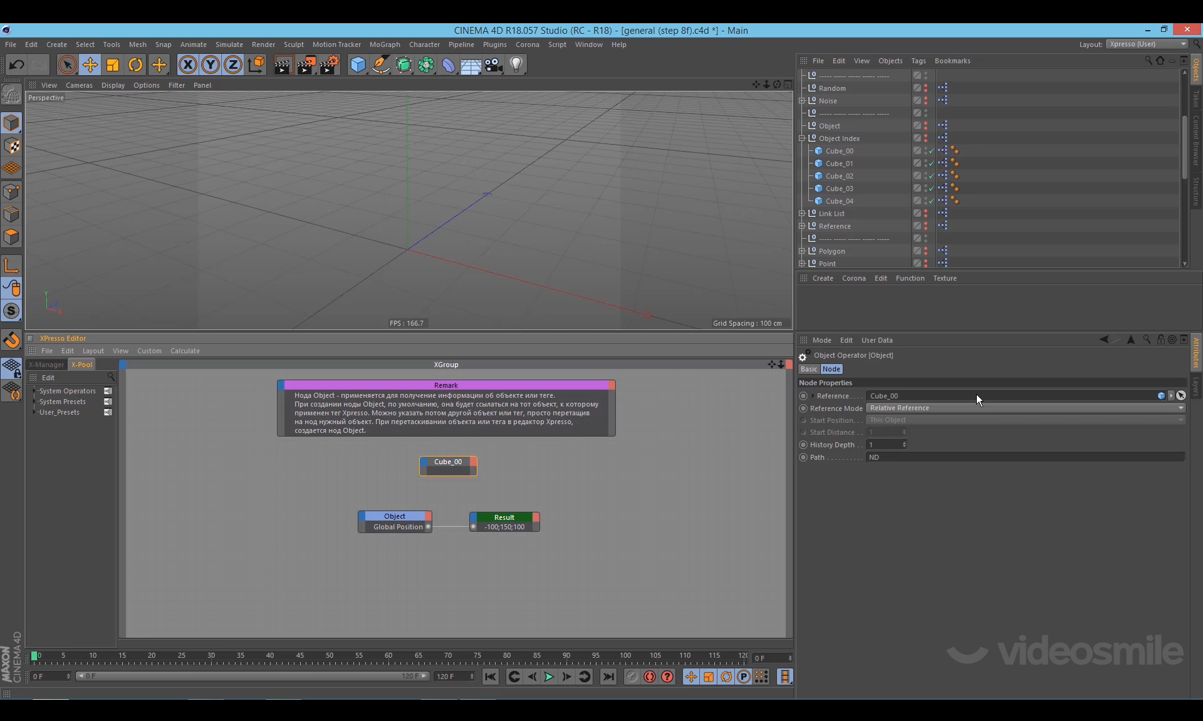Toggle the Cube_02 layer checkbox

[x=917, y=176]
